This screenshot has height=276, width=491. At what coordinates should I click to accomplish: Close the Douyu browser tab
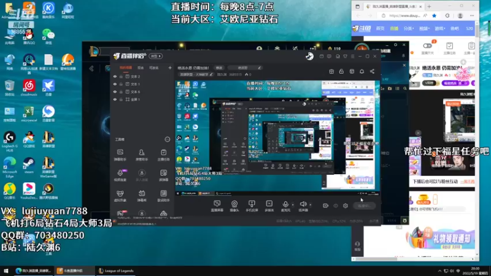coord(420,6)
